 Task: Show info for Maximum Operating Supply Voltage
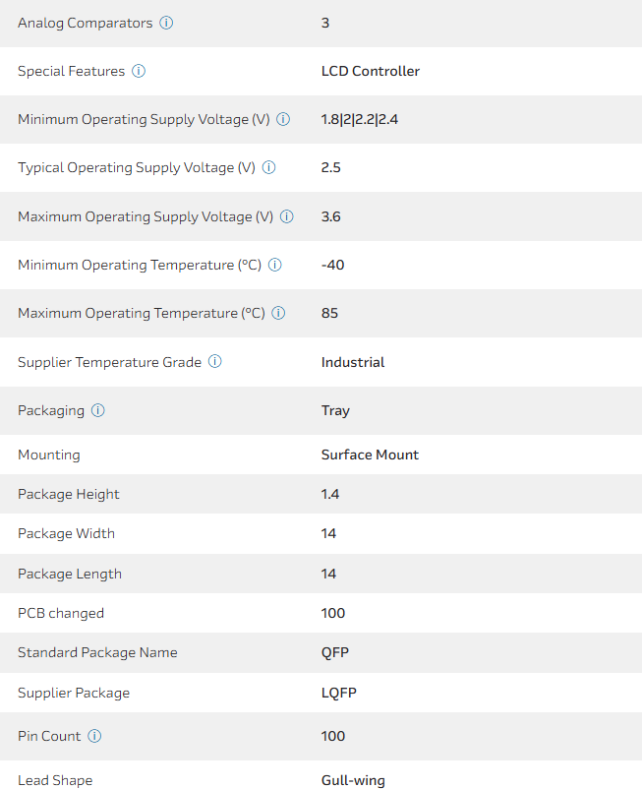click(x=287, y=216)
